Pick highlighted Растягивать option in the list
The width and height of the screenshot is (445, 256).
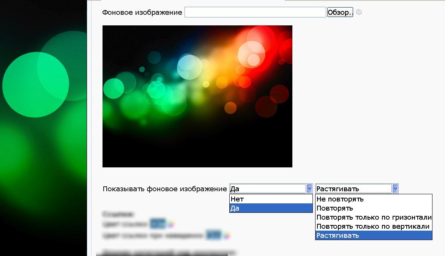tap(374, 236)
